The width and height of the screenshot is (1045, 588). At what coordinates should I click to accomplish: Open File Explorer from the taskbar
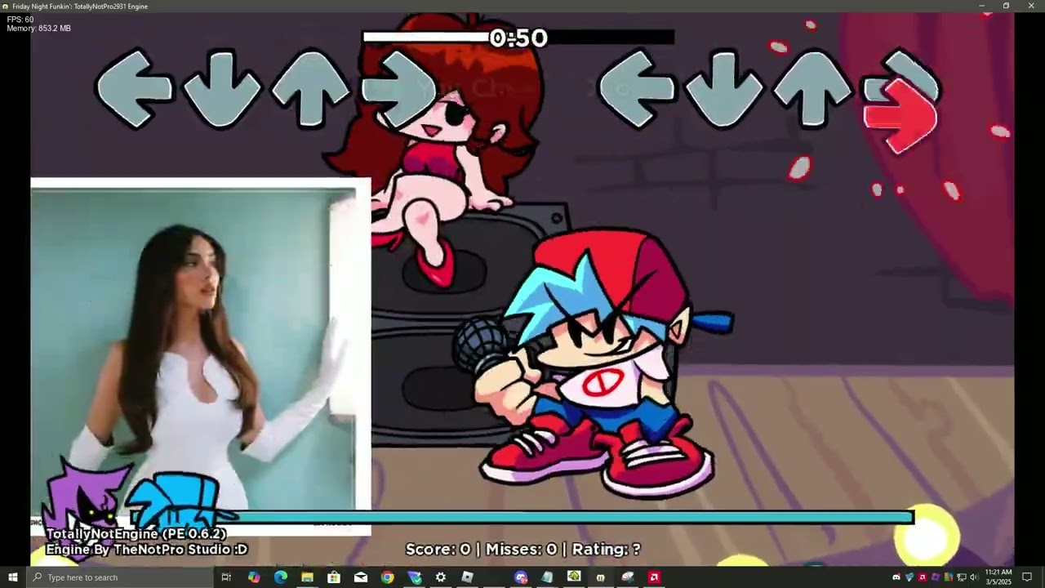tap(307, 577)
